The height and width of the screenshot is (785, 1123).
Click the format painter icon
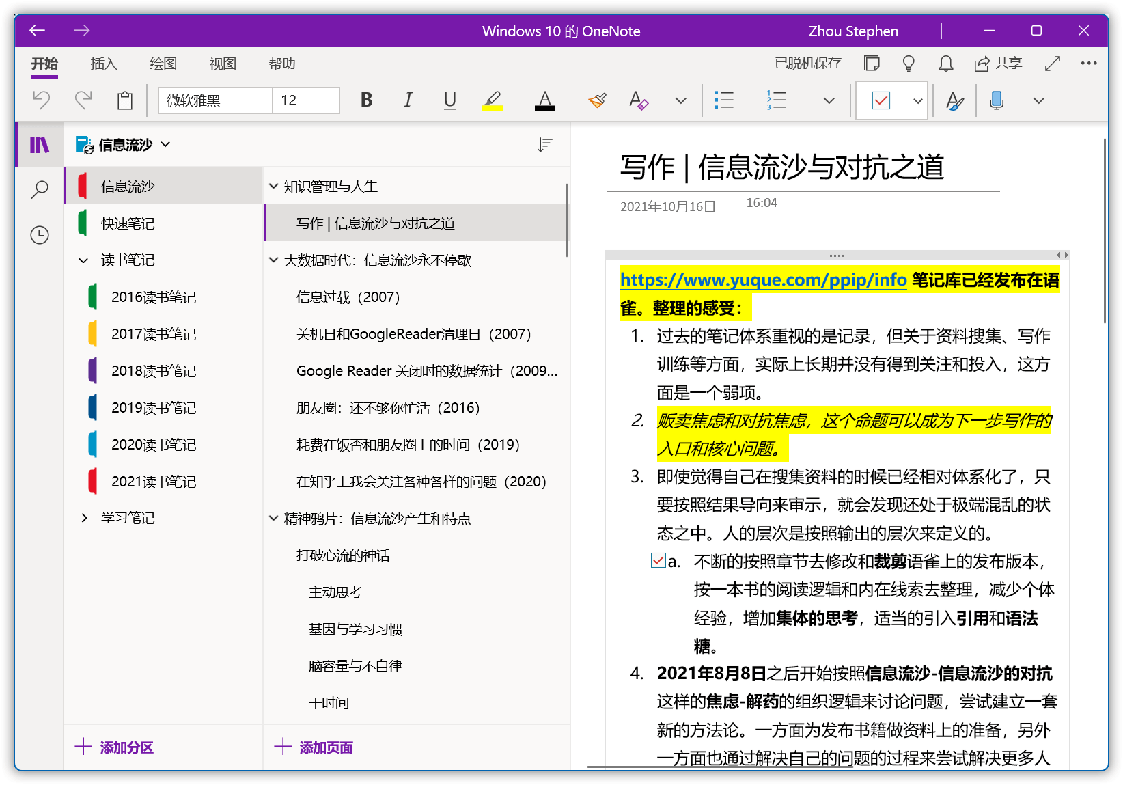point(597,100)
